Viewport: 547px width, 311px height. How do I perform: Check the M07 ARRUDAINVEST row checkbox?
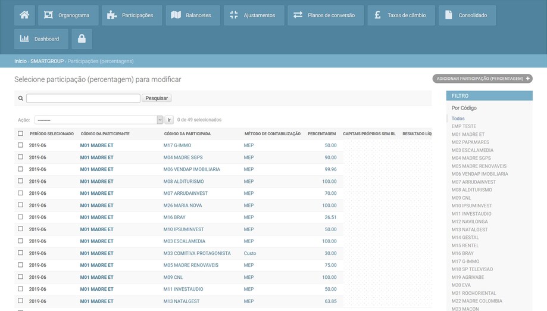coord(21,193)
